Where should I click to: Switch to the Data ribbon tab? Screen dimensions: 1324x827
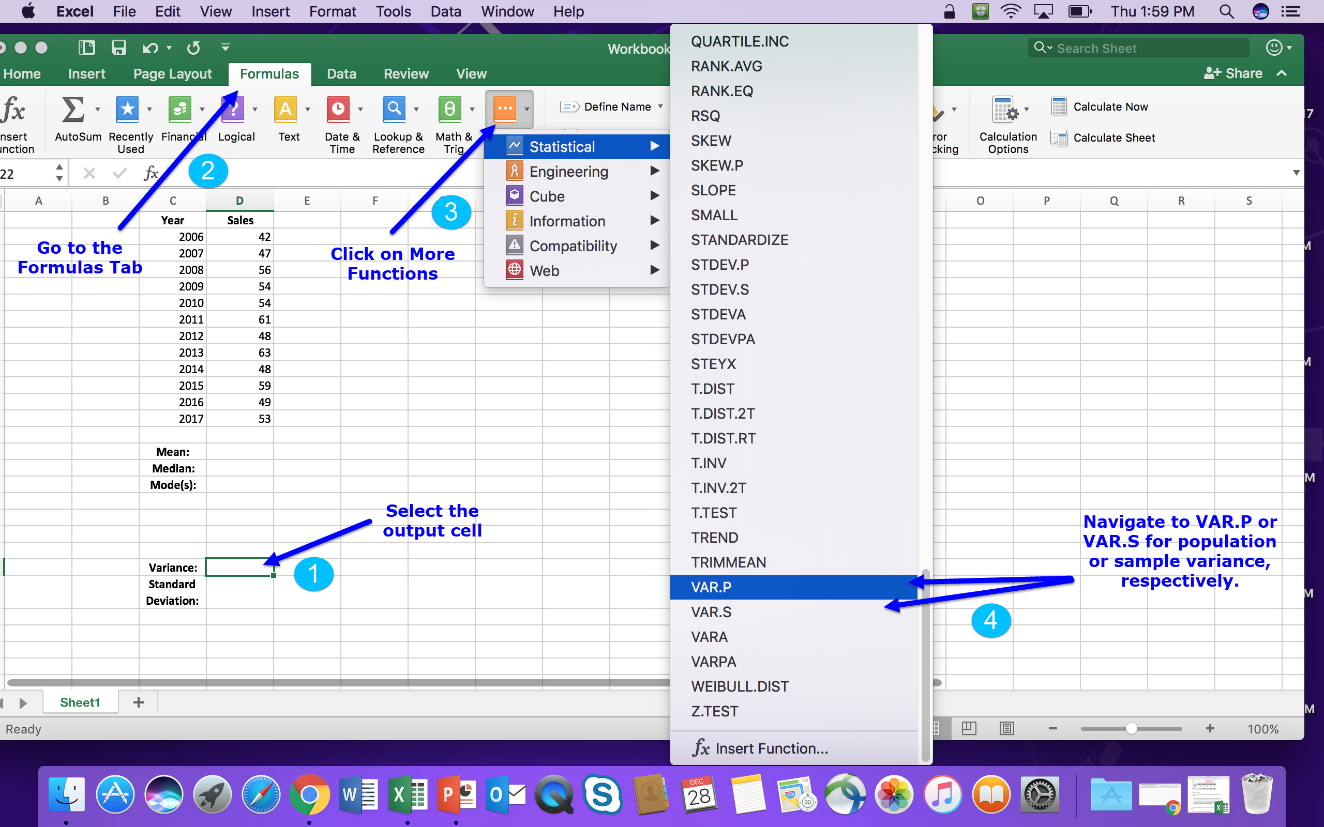pos(341,74)
